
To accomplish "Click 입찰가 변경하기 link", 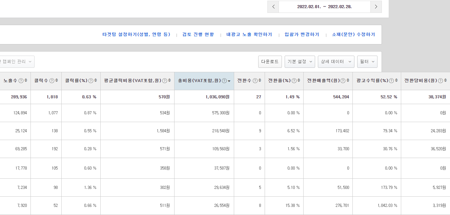I will pos(302,35).
